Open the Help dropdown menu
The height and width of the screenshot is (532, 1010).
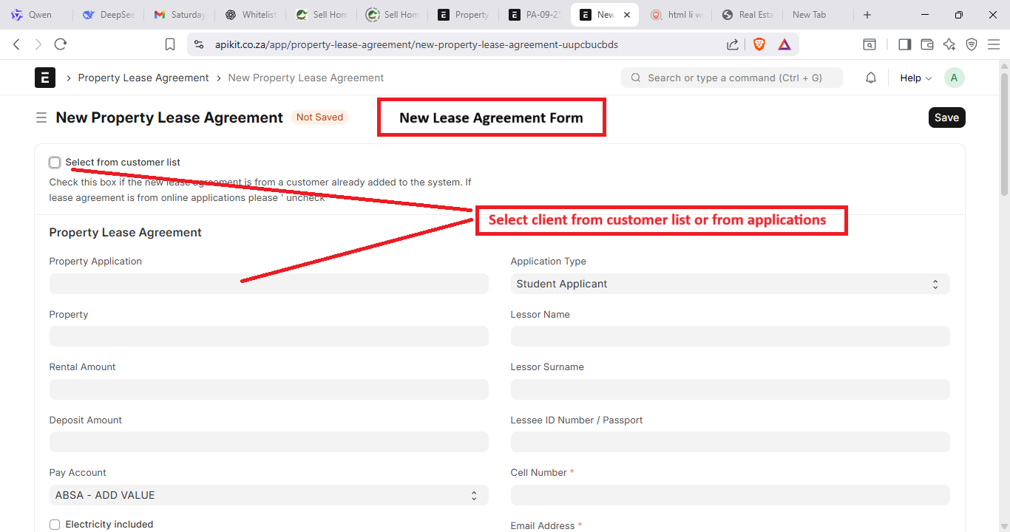click(x=915, y=78)
